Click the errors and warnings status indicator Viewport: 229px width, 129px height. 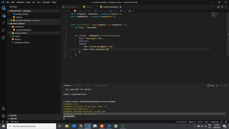(14, 122)
